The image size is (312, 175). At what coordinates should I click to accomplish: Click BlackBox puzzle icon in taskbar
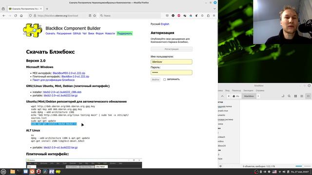pyautogui.click(x=58, y=172)
